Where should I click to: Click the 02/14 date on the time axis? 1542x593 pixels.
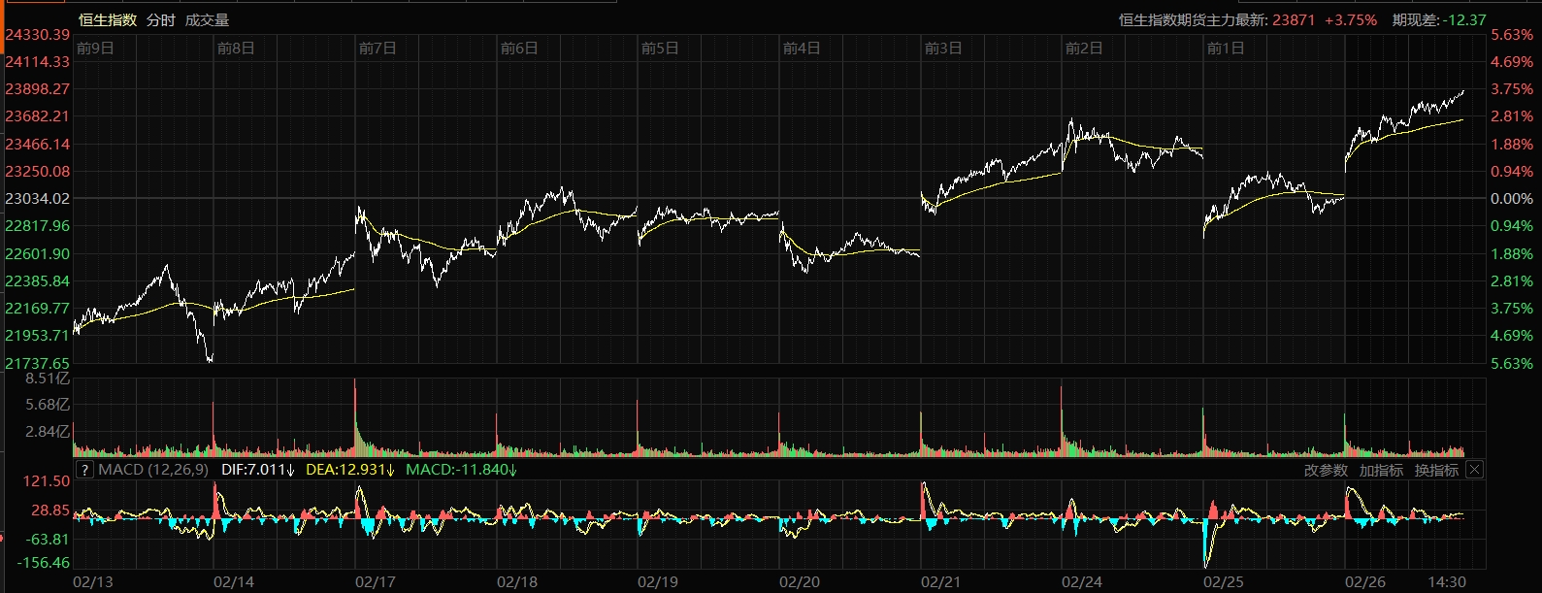tap(234, 581)
